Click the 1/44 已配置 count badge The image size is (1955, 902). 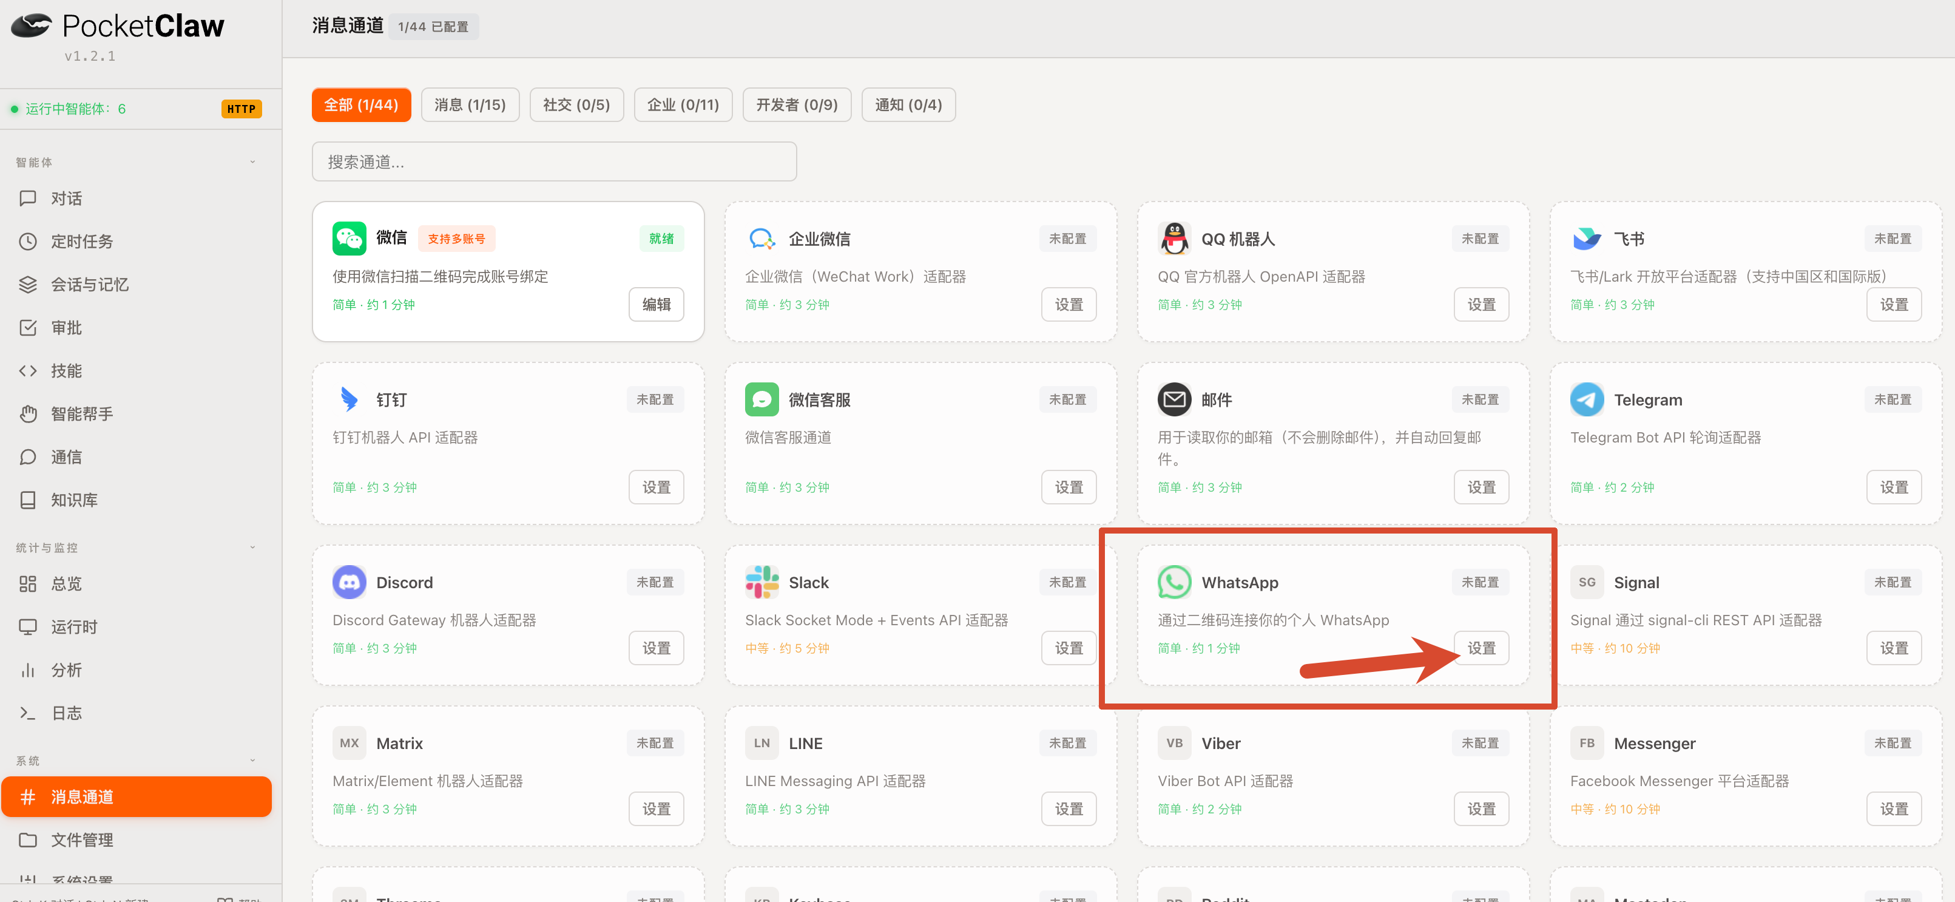pos(433,27)
